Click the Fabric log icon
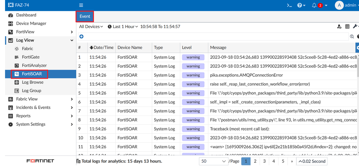The height and width of the screenshot is (166, 359). tap(17, 49)
